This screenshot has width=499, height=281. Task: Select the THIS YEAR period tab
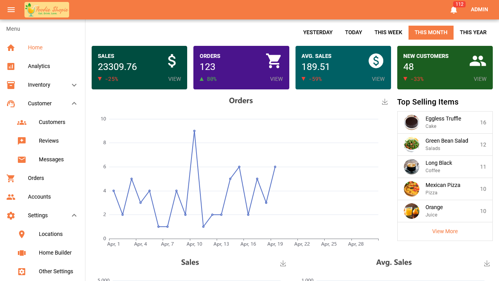click(473, 32)
